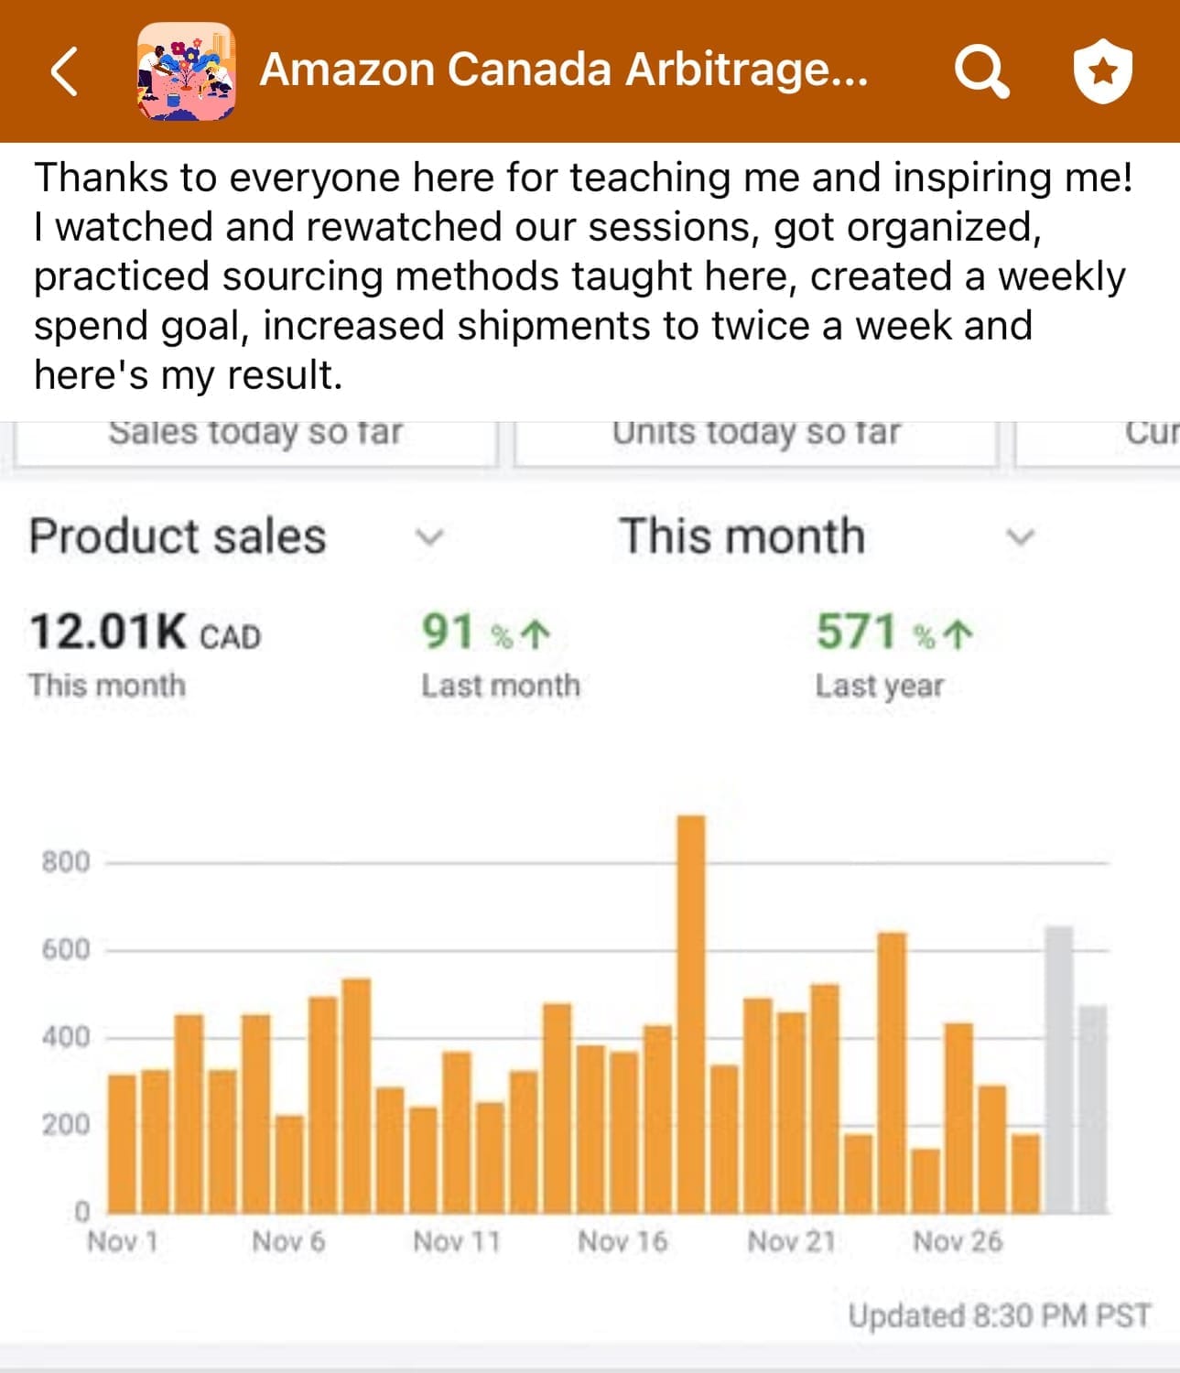Image resolution: width=1180 pixels, height=1373 pixels.
Task: Tap the Nov 1 bar in chart
Action: coord(122,1143)
